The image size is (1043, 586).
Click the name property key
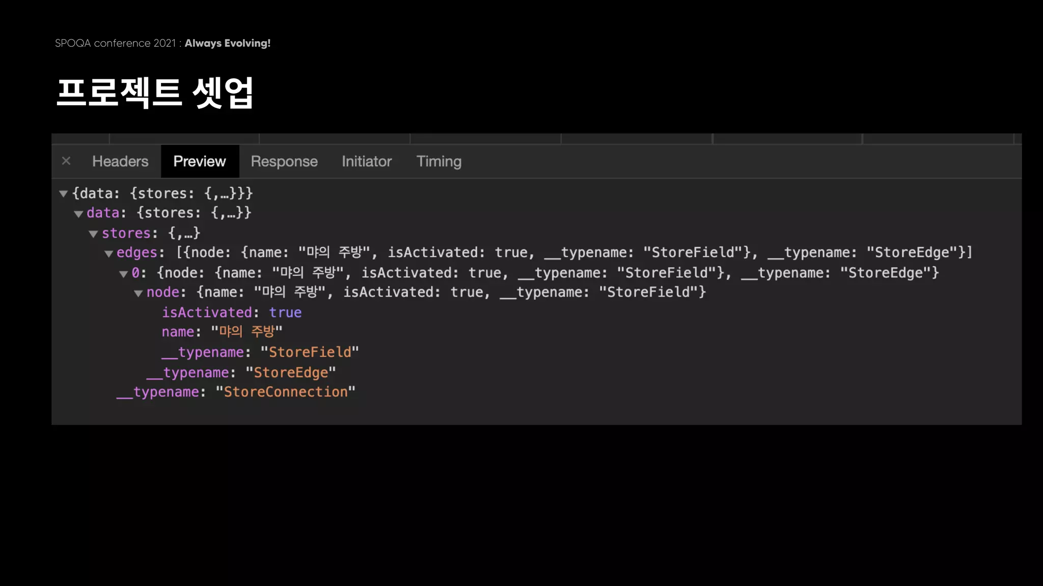point(178,332)
